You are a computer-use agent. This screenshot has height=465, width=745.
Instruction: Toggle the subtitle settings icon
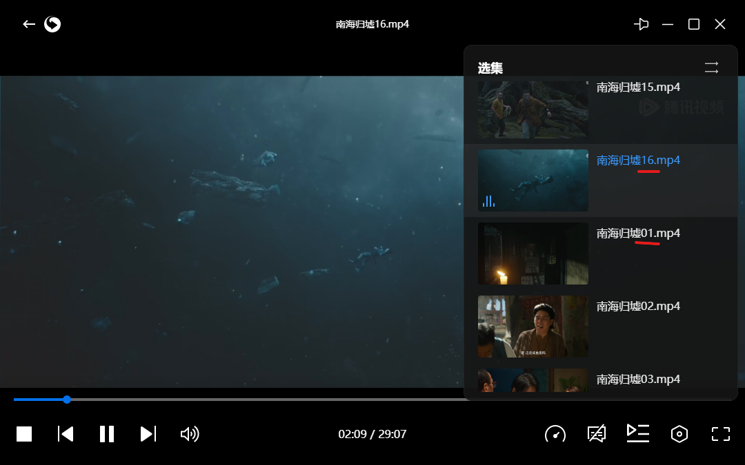[597, 434]
